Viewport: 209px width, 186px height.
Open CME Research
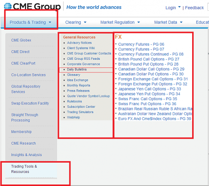point(23,143)
